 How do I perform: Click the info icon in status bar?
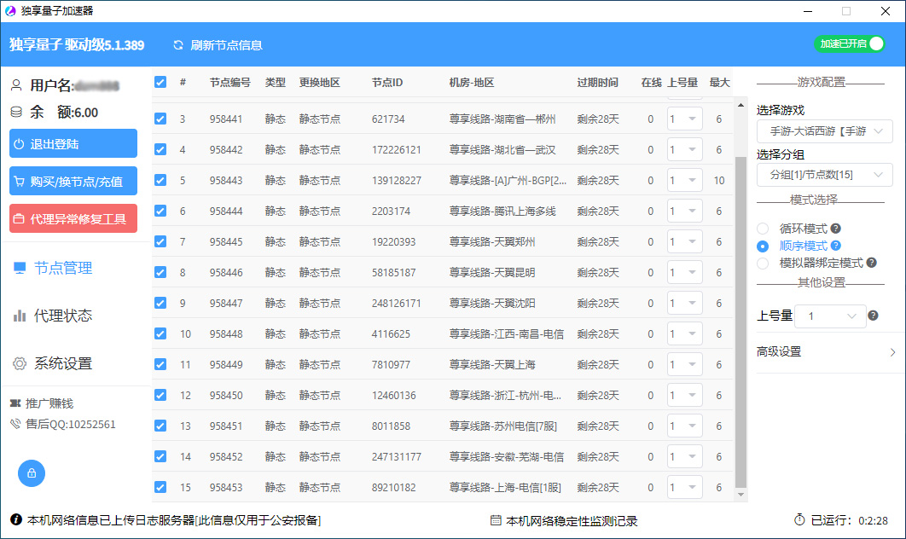pyautogui.click(x=16, y=520)
